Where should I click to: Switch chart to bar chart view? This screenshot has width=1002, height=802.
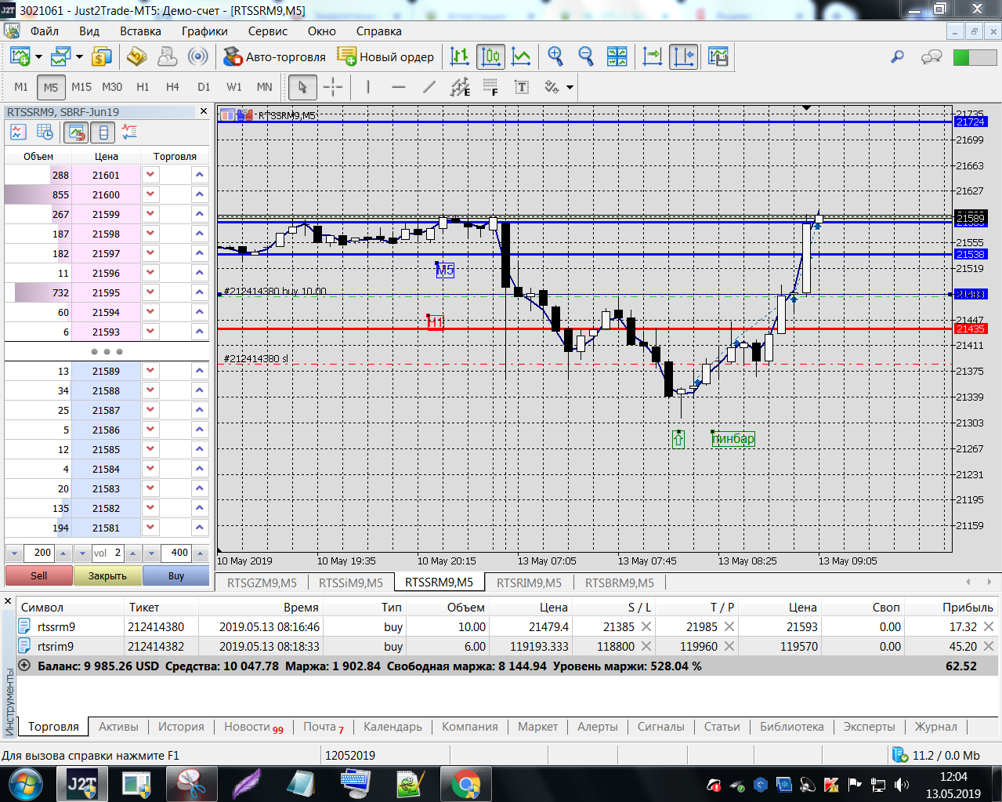(460, 56)
